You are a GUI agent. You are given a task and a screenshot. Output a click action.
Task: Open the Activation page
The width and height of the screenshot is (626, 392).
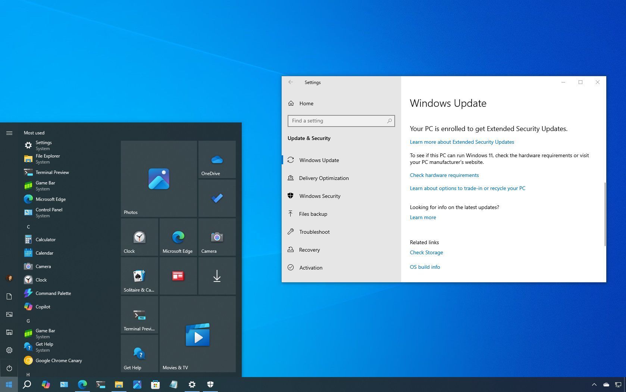[311, 268]
